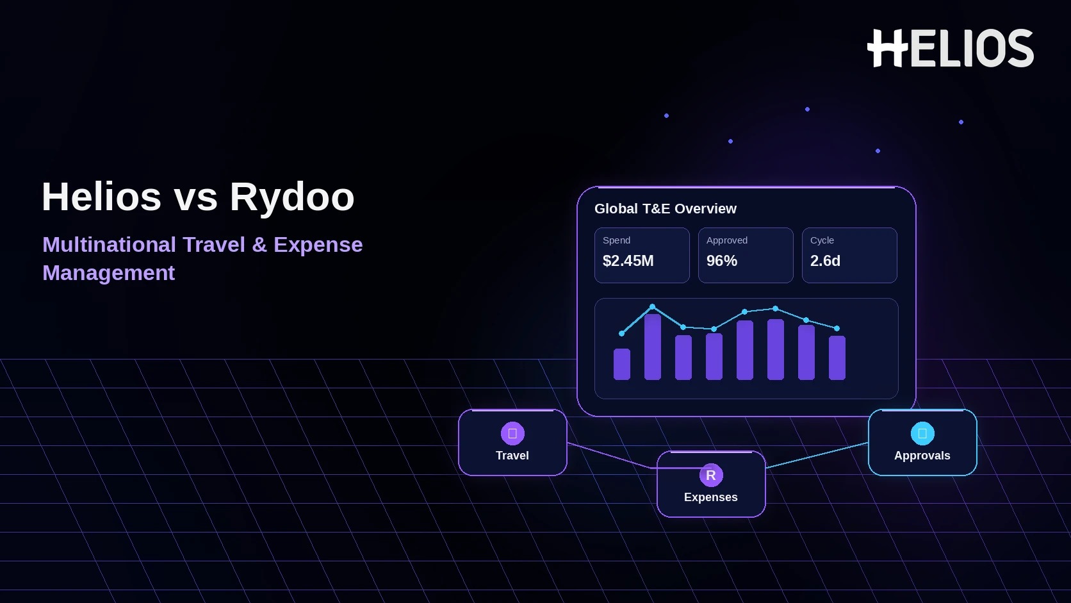Click the blue Approvals icon
The width and height of the screenshot is (1071, 603).
coord(922,433)
